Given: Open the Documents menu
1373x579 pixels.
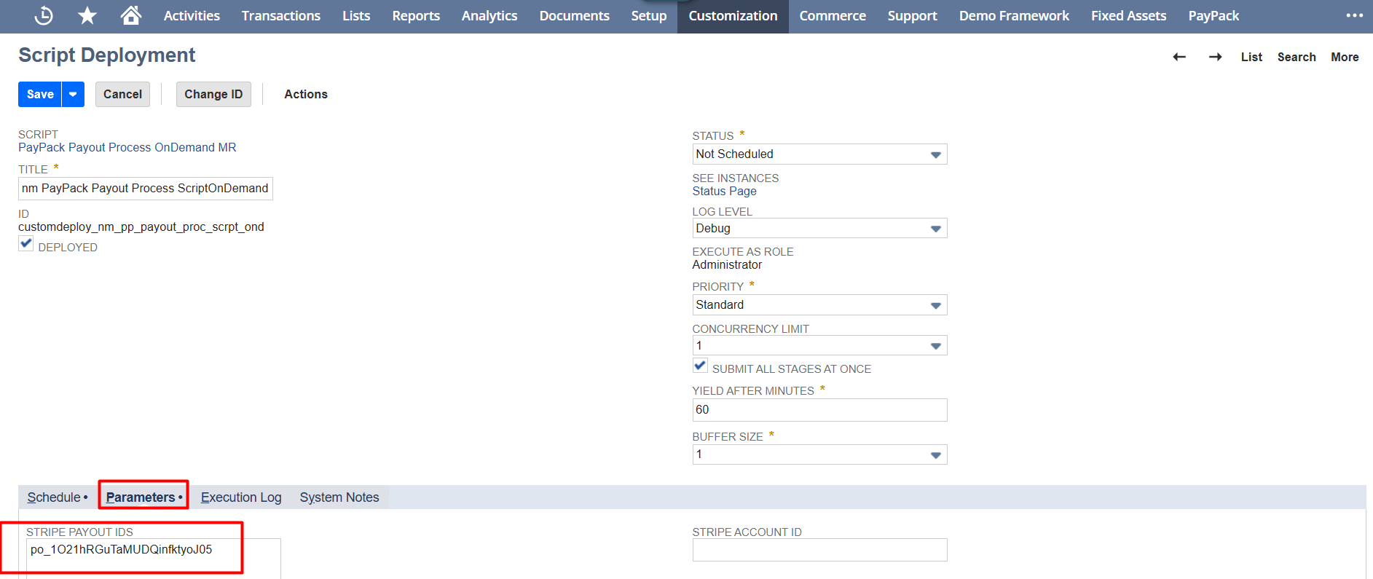Looking at the screenshot, I should (x=575, y=16).
